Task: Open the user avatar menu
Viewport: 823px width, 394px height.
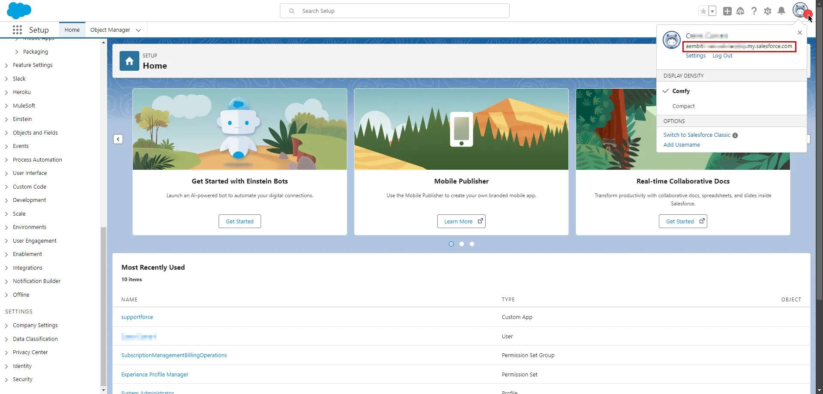Action: 800,11
